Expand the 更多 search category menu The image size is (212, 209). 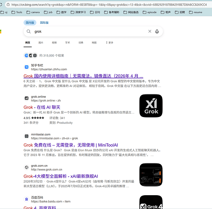click(x=109, y=43)
